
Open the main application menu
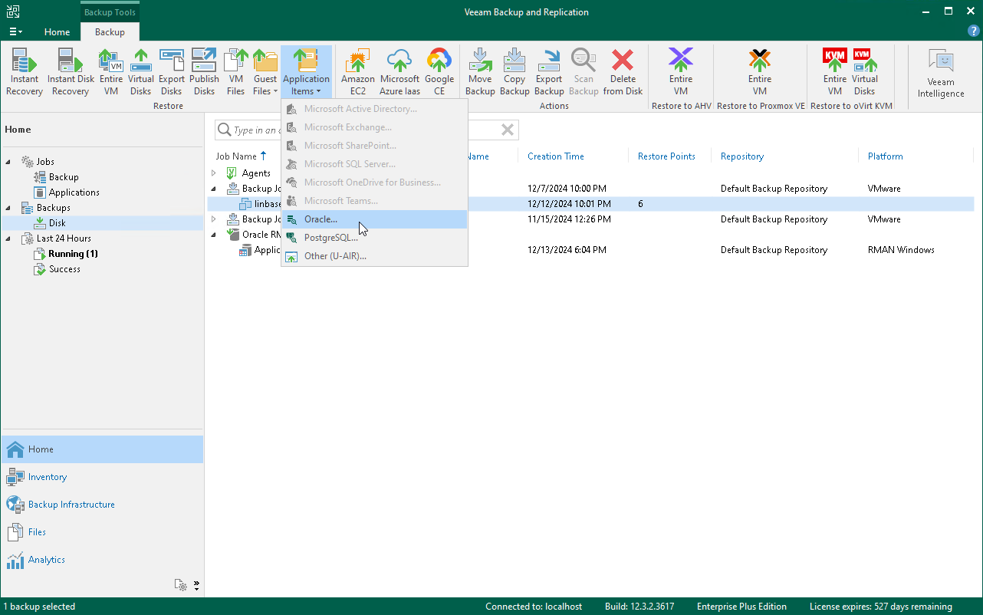pos(15,31)
